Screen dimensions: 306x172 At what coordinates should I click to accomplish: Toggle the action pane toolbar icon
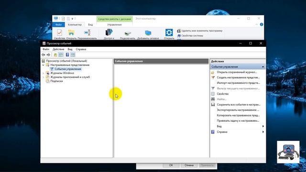pos(73,55)
